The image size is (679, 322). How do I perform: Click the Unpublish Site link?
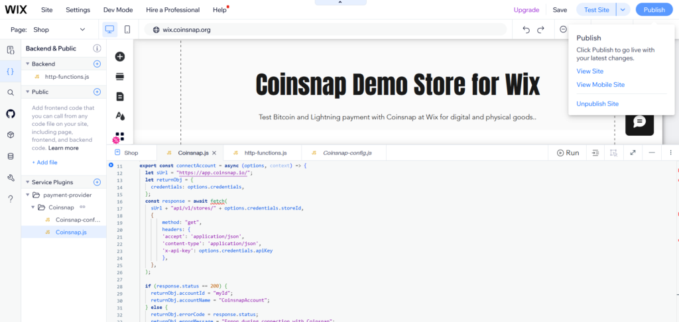pos(597,104)
